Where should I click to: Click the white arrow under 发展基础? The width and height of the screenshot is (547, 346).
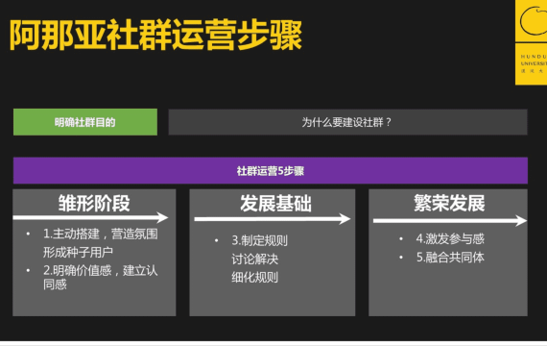tap(273, 219)
